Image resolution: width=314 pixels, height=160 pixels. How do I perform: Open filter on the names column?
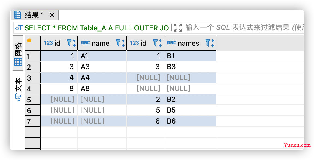tap(208, 43)
